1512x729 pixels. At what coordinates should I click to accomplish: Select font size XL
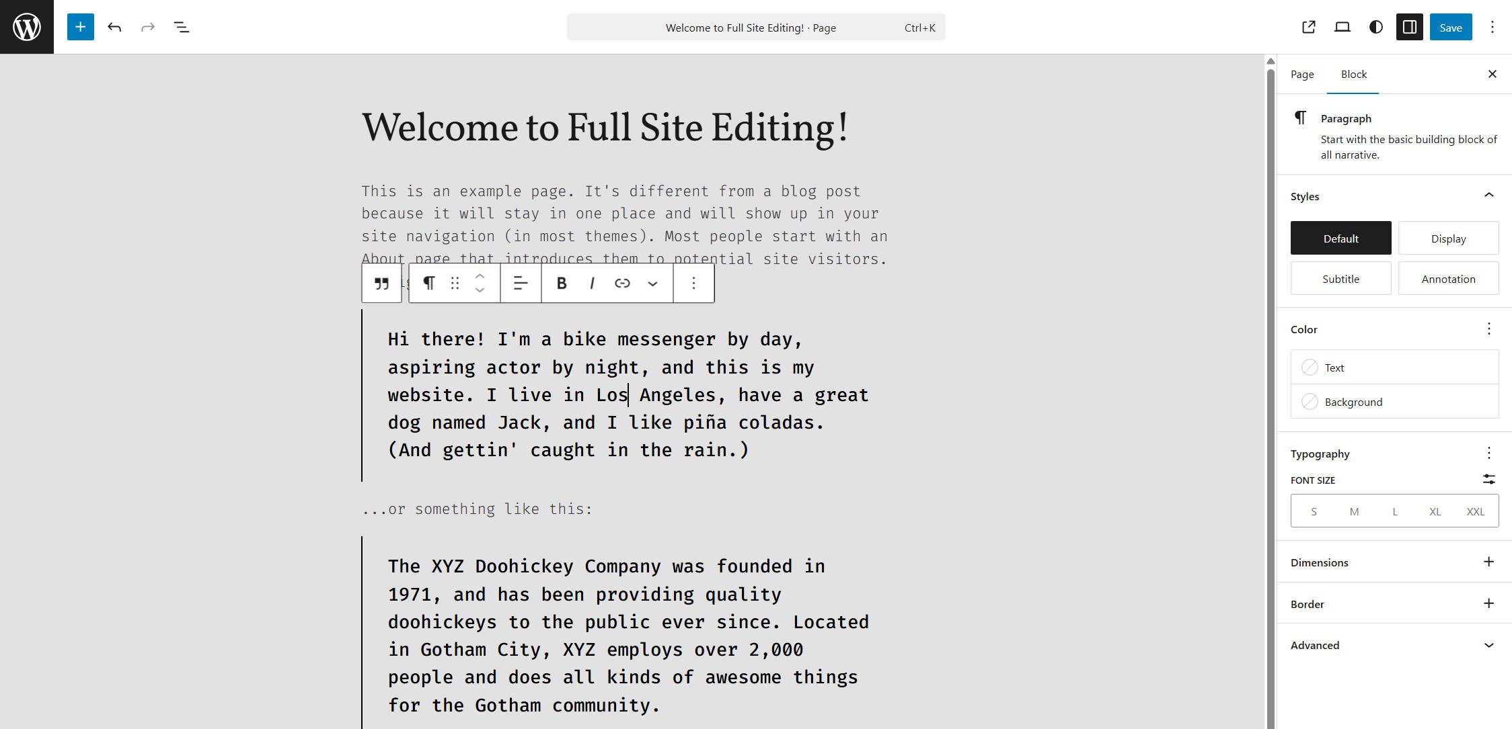tap(1435, 511)
